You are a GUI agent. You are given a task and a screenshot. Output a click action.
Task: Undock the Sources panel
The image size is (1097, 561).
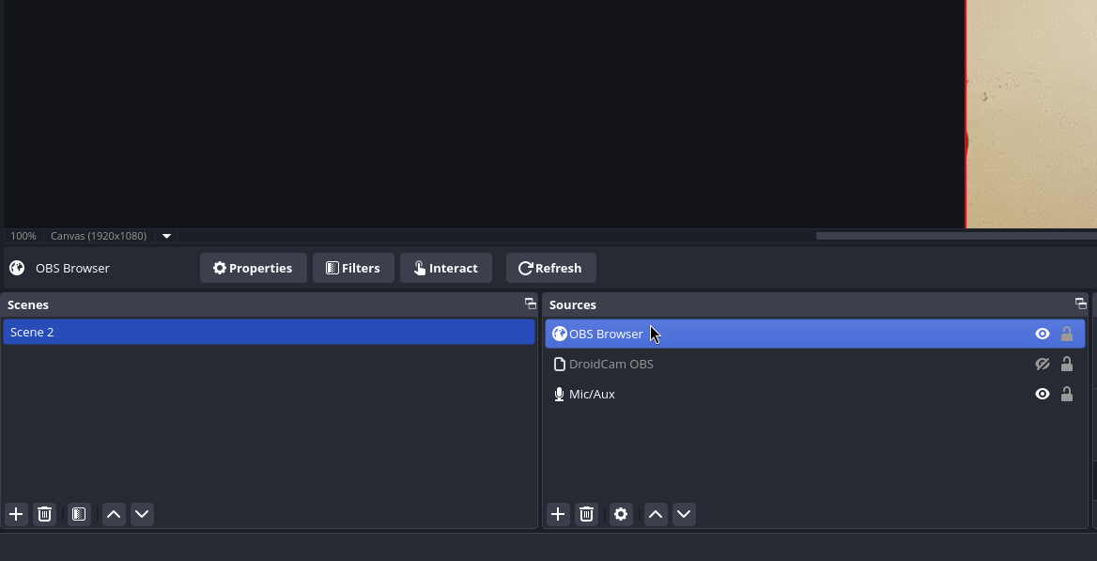(1081, 304)
